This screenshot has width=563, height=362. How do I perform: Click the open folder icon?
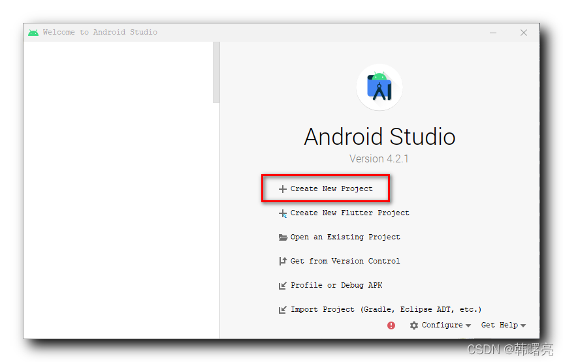coord(283,237)
